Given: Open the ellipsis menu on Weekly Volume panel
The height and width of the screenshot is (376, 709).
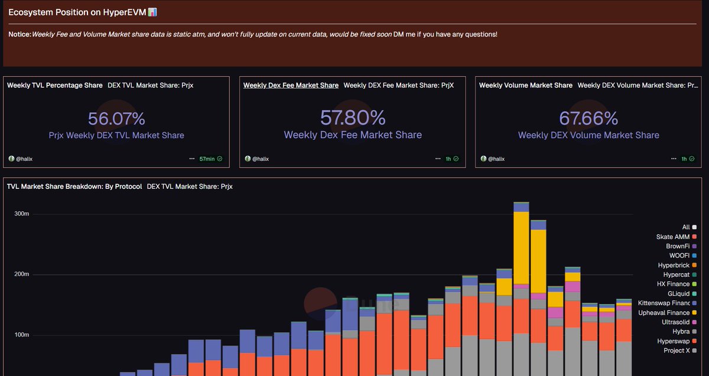Looking at the screenshot, I should (x=673, y=158).
